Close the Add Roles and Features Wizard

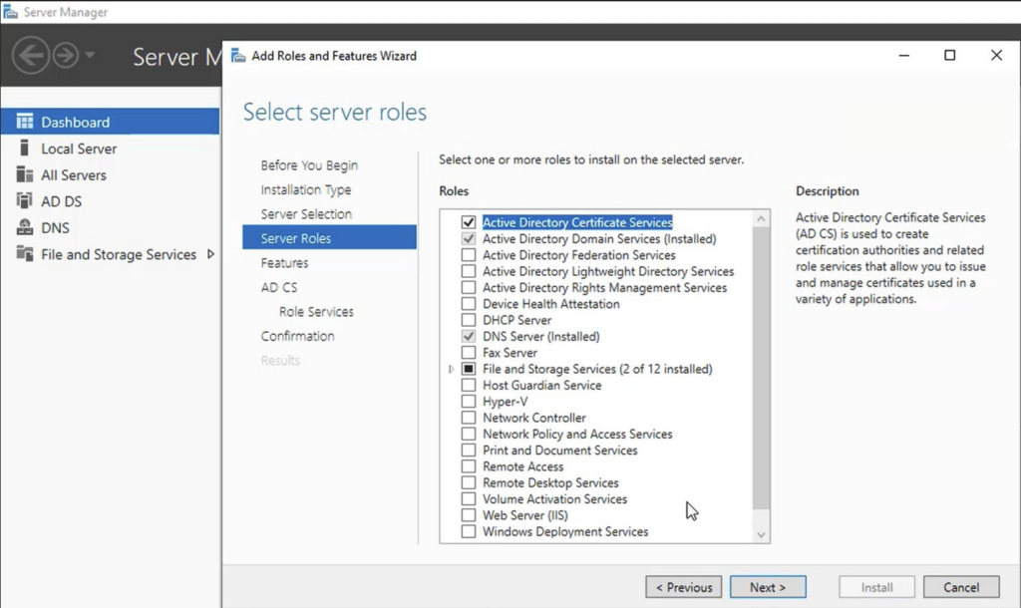[996, 56]
